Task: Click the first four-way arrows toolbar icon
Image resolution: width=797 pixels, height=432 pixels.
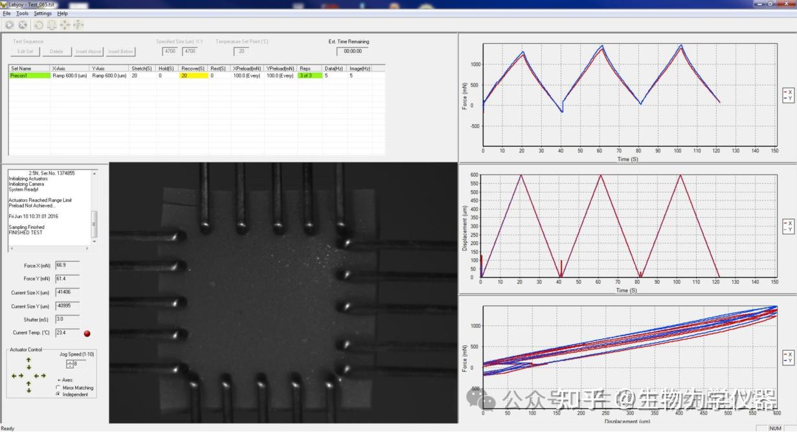Action: click(65, 25)
